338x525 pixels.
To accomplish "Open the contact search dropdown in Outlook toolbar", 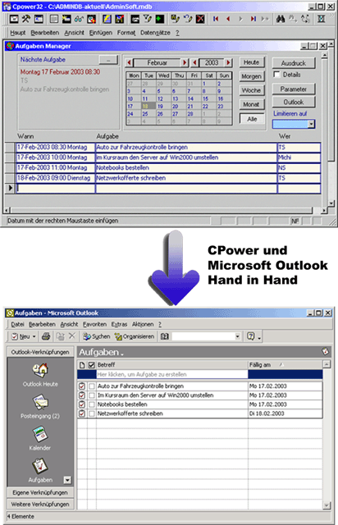I will point(238,336).
